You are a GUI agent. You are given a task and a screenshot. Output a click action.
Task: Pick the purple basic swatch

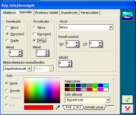pos(78,89)
